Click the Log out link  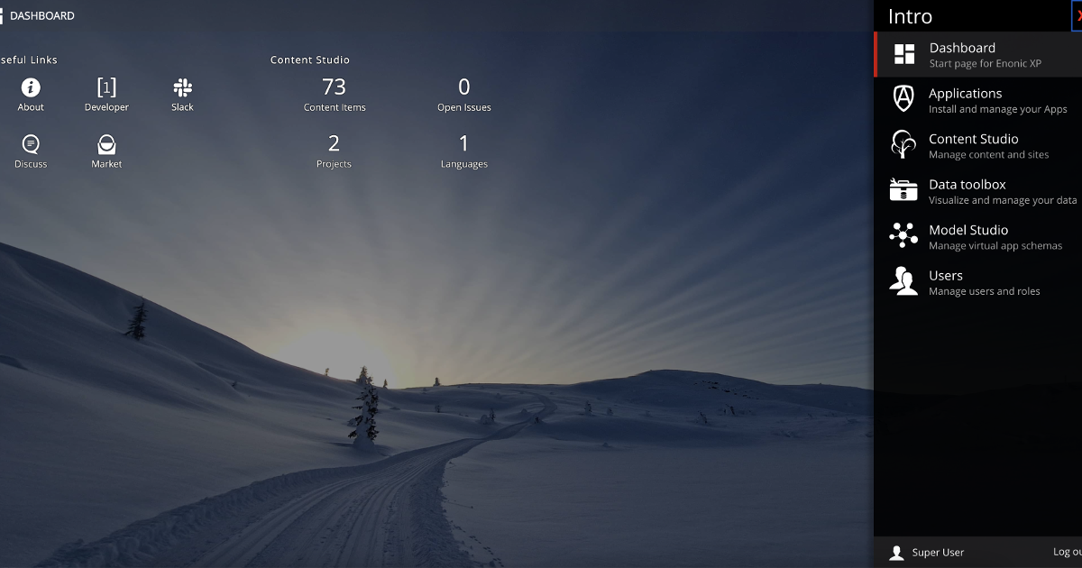pyautogui.click(x=1068, y=553)
